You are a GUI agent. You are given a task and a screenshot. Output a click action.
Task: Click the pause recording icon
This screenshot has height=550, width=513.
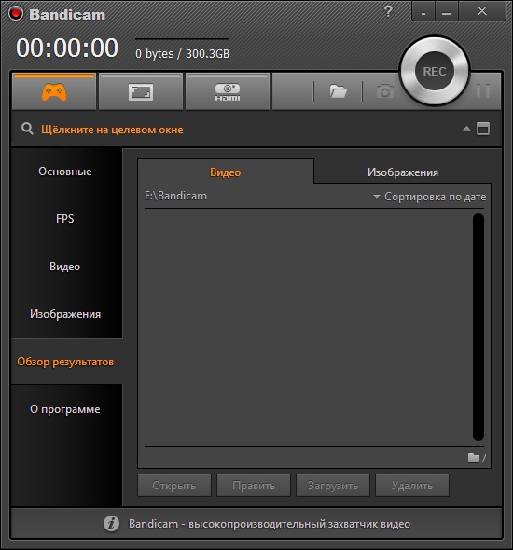tap(483, 91)
